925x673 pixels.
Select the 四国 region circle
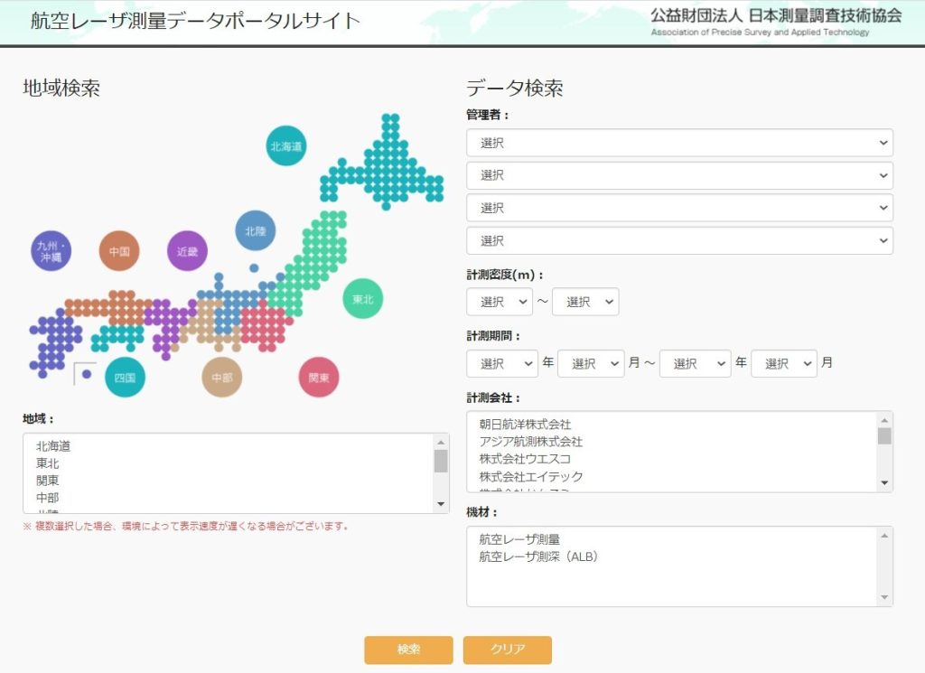(x=125, y=378)
